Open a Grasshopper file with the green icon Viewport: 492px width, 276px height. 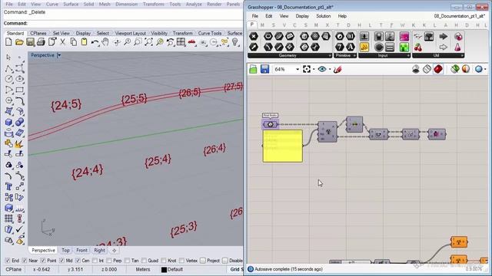(253, 69)
